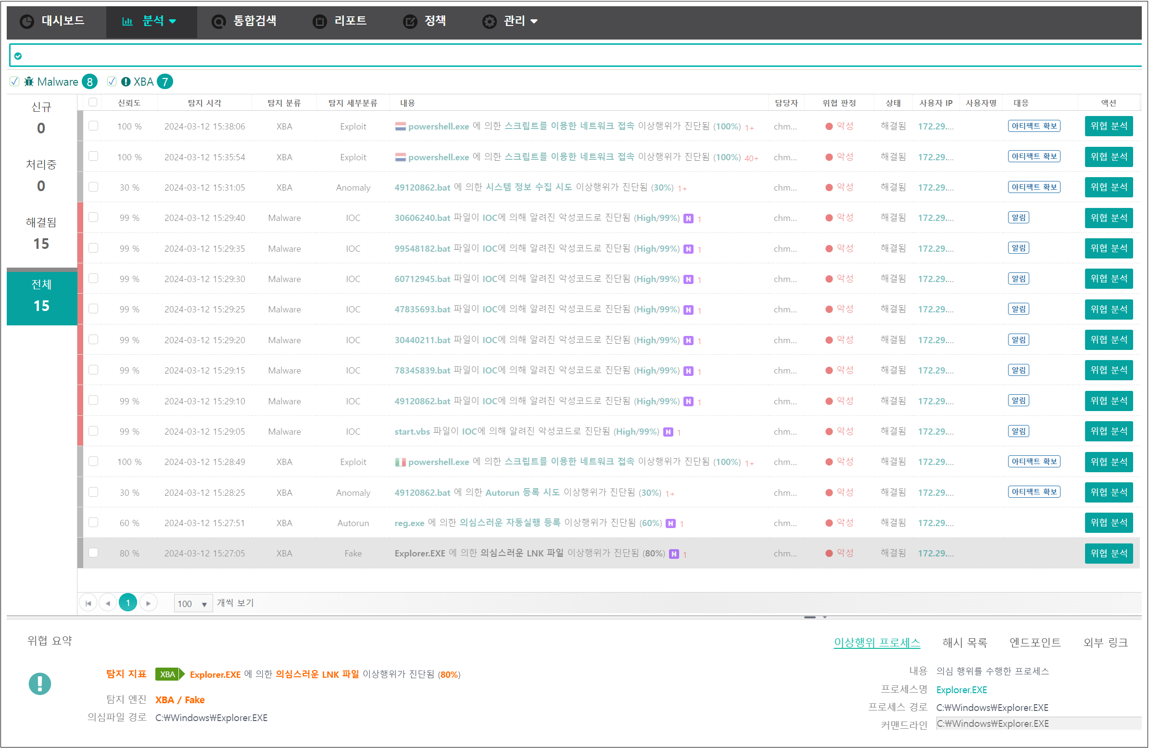Viewport: 1149px width, 748px height.
Task: Check the row for reg.exe autorun detection
Action: [93, 522]
